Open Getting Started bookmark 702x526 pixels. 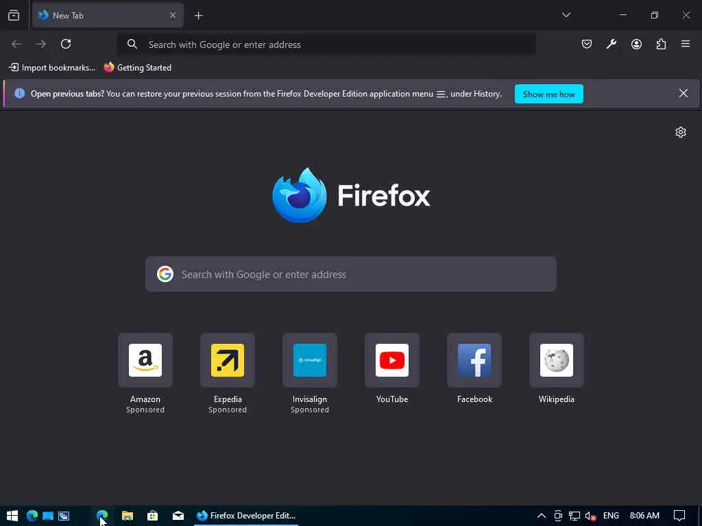(137, 68)
